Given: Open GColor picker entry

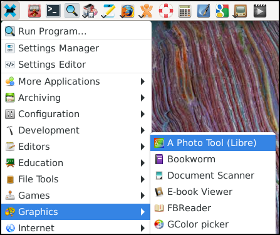Looking at the screenshot, I should click(213, 224).
